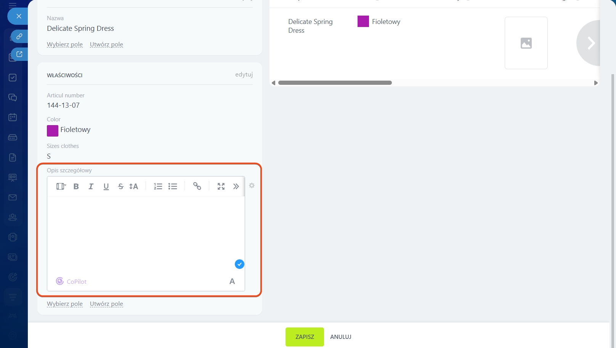Click purple Fioletowy swatch in properties
The height and width of the screenshot is (348, 616).
tap(53, 130)
